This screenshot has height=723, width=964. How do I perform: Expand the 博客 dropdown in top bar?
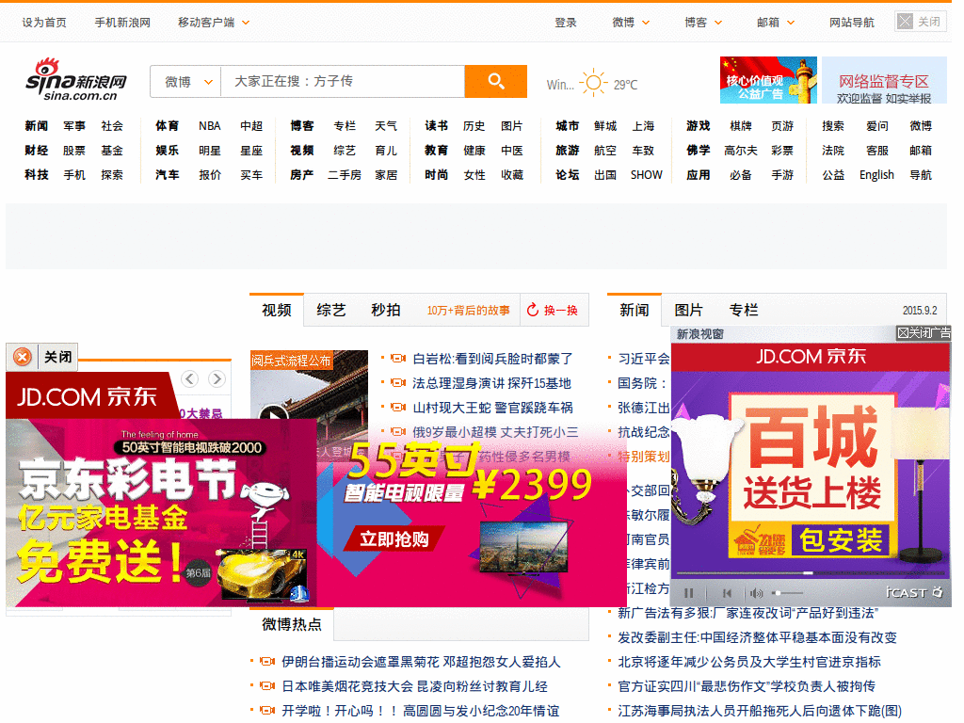718,23
